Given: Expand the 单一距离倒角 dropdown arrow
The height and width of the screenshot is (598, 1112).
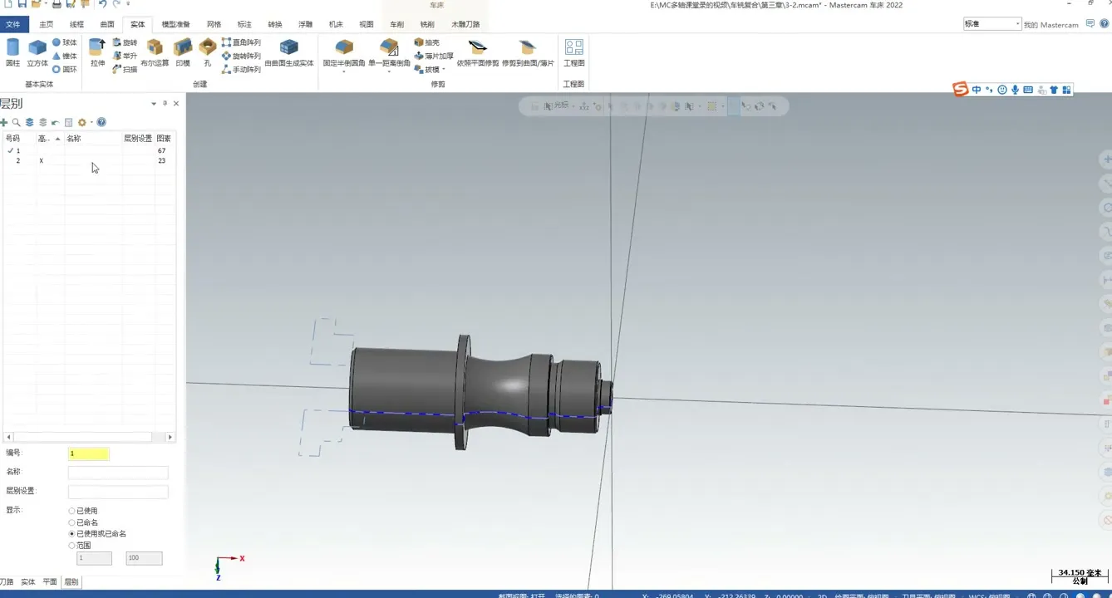Looking at the screenshot, I should 389,72.
